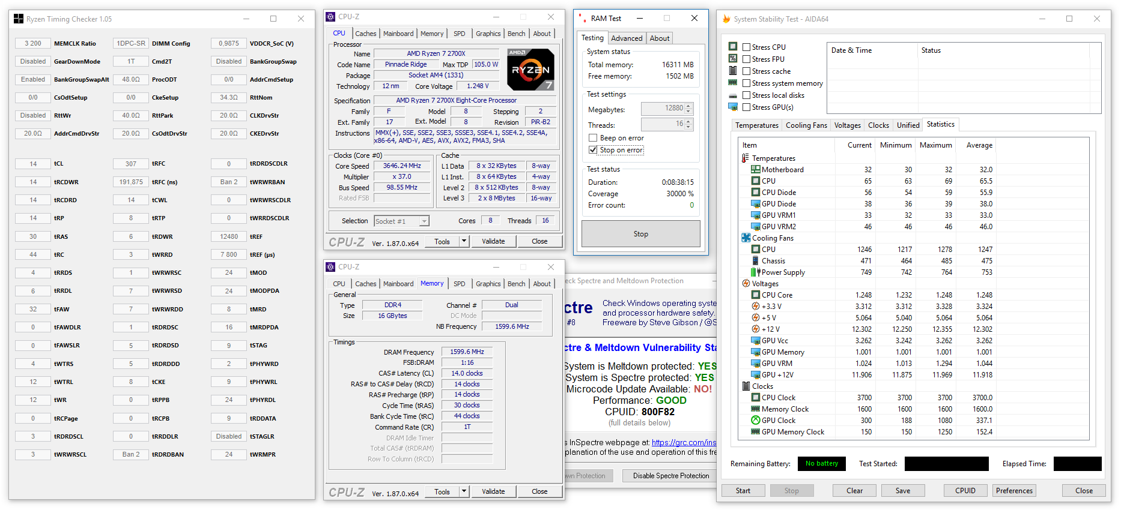Viewport: 1121px width, 510px height.
Task: Click Stop button in RAM Test
Action: pos(641,234)
